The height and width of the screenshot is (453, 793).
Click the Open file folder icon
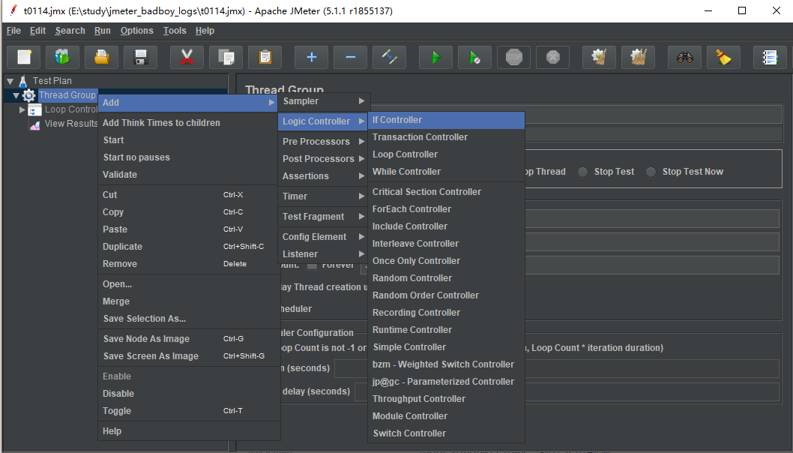click(102, 57)
